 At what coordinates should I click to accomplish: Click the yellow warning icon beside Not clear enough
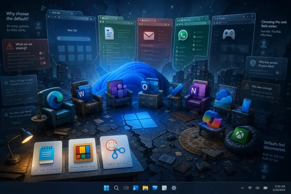(x=247, y=86)
